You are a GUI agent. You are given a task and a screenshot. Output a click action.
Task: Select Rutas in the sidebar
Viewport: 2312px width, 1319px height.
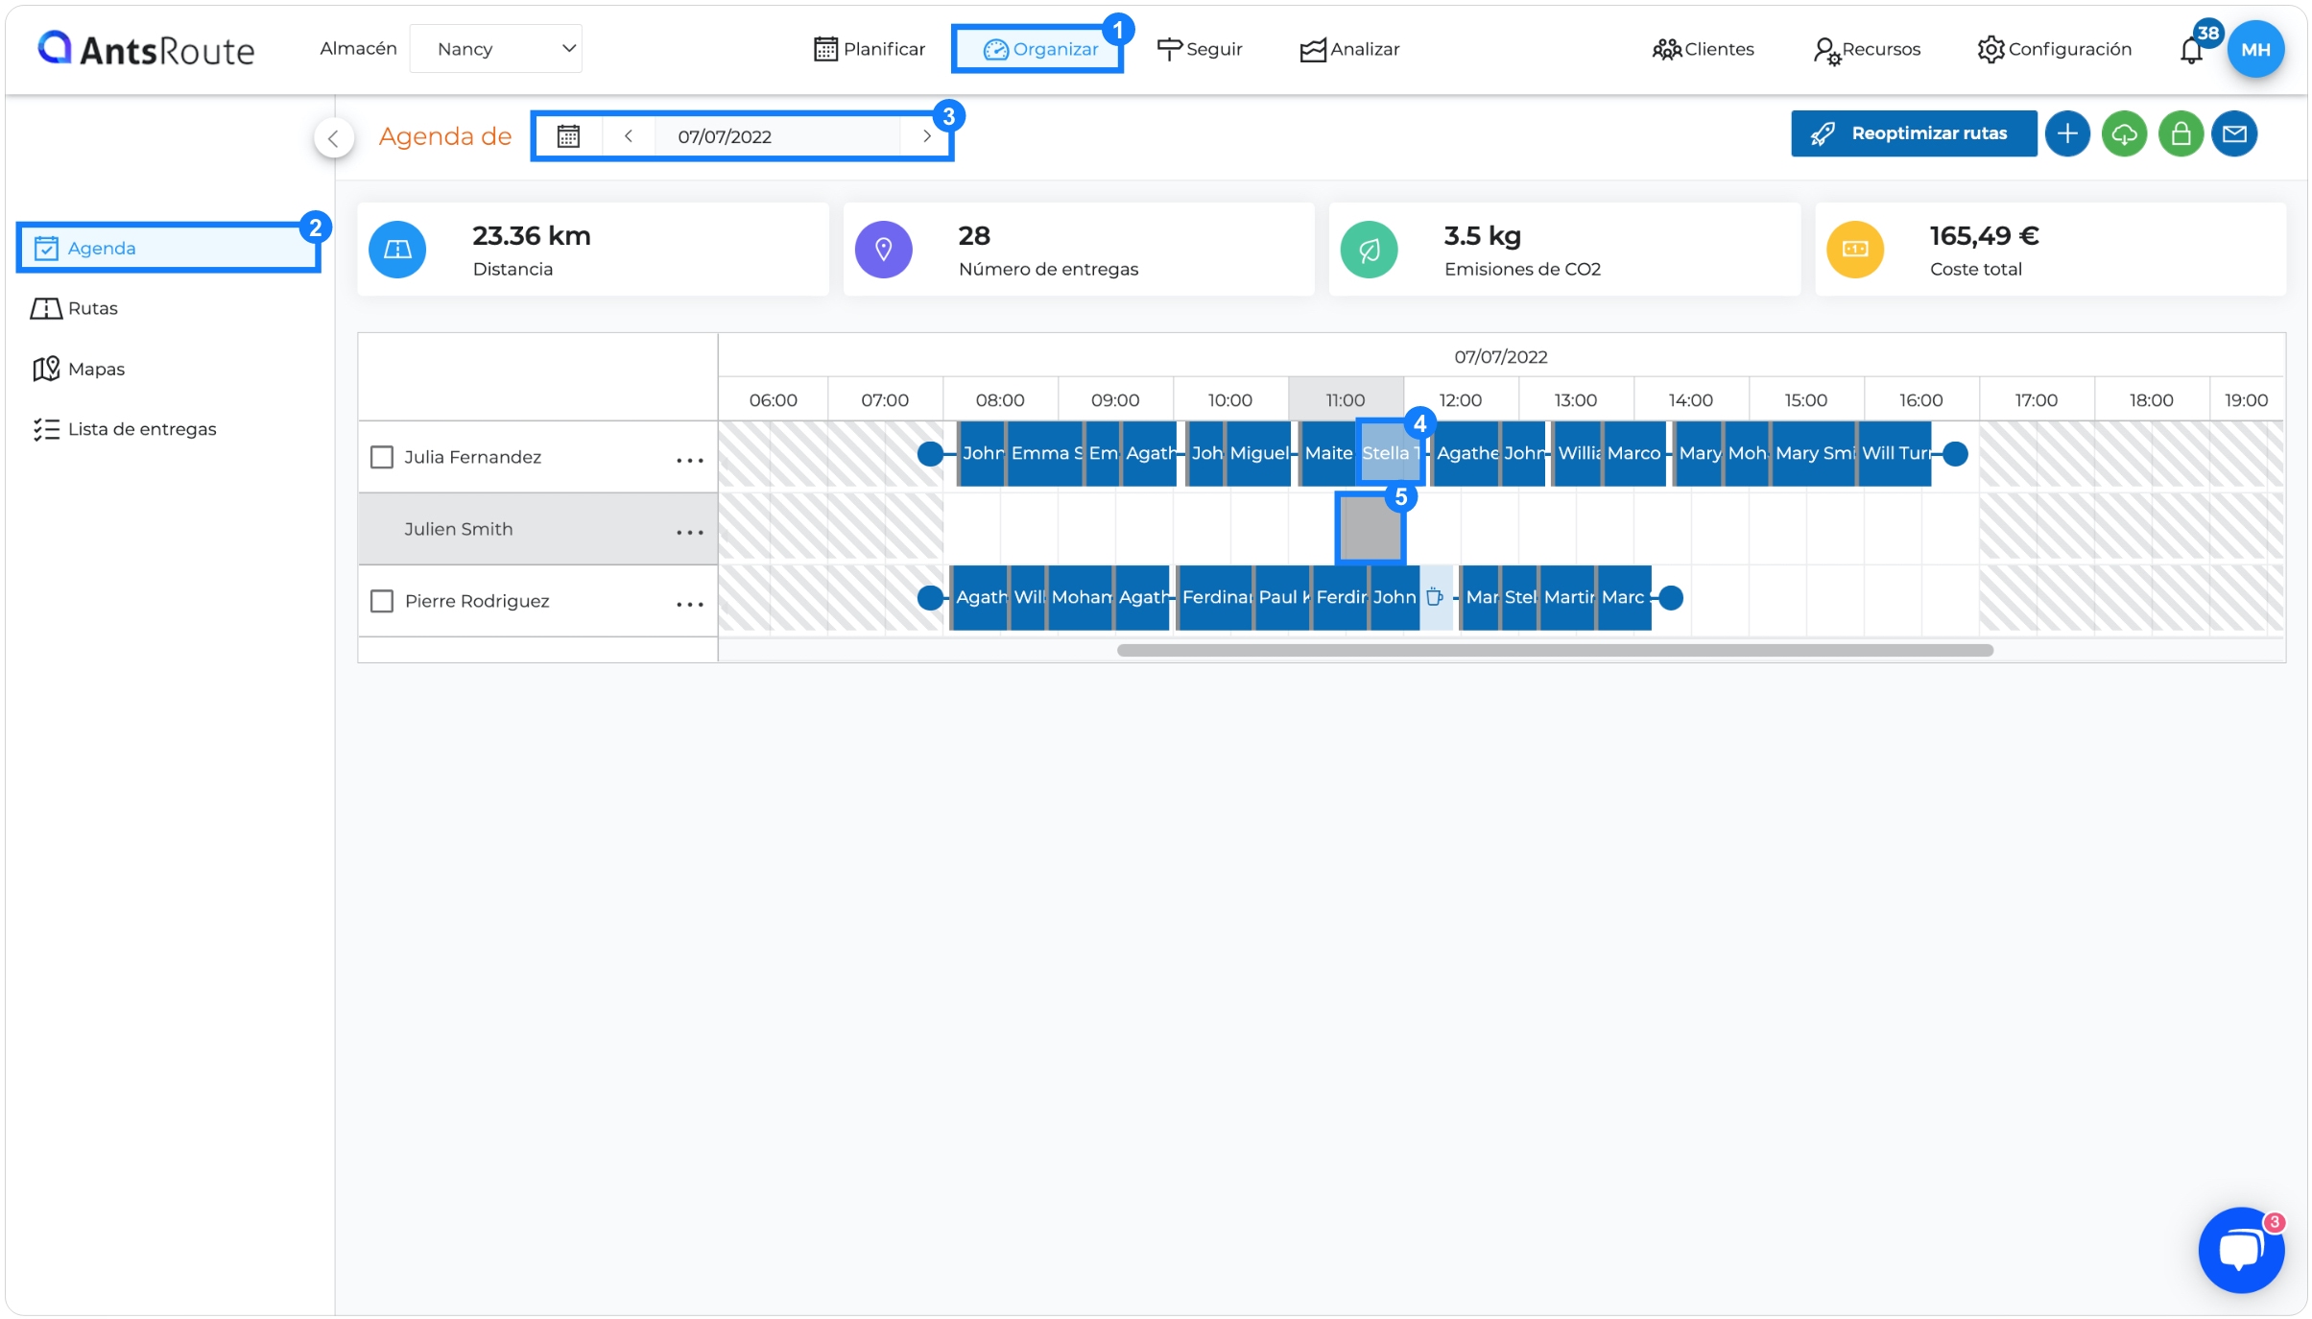pyautogui.click(x=75, y=308)
